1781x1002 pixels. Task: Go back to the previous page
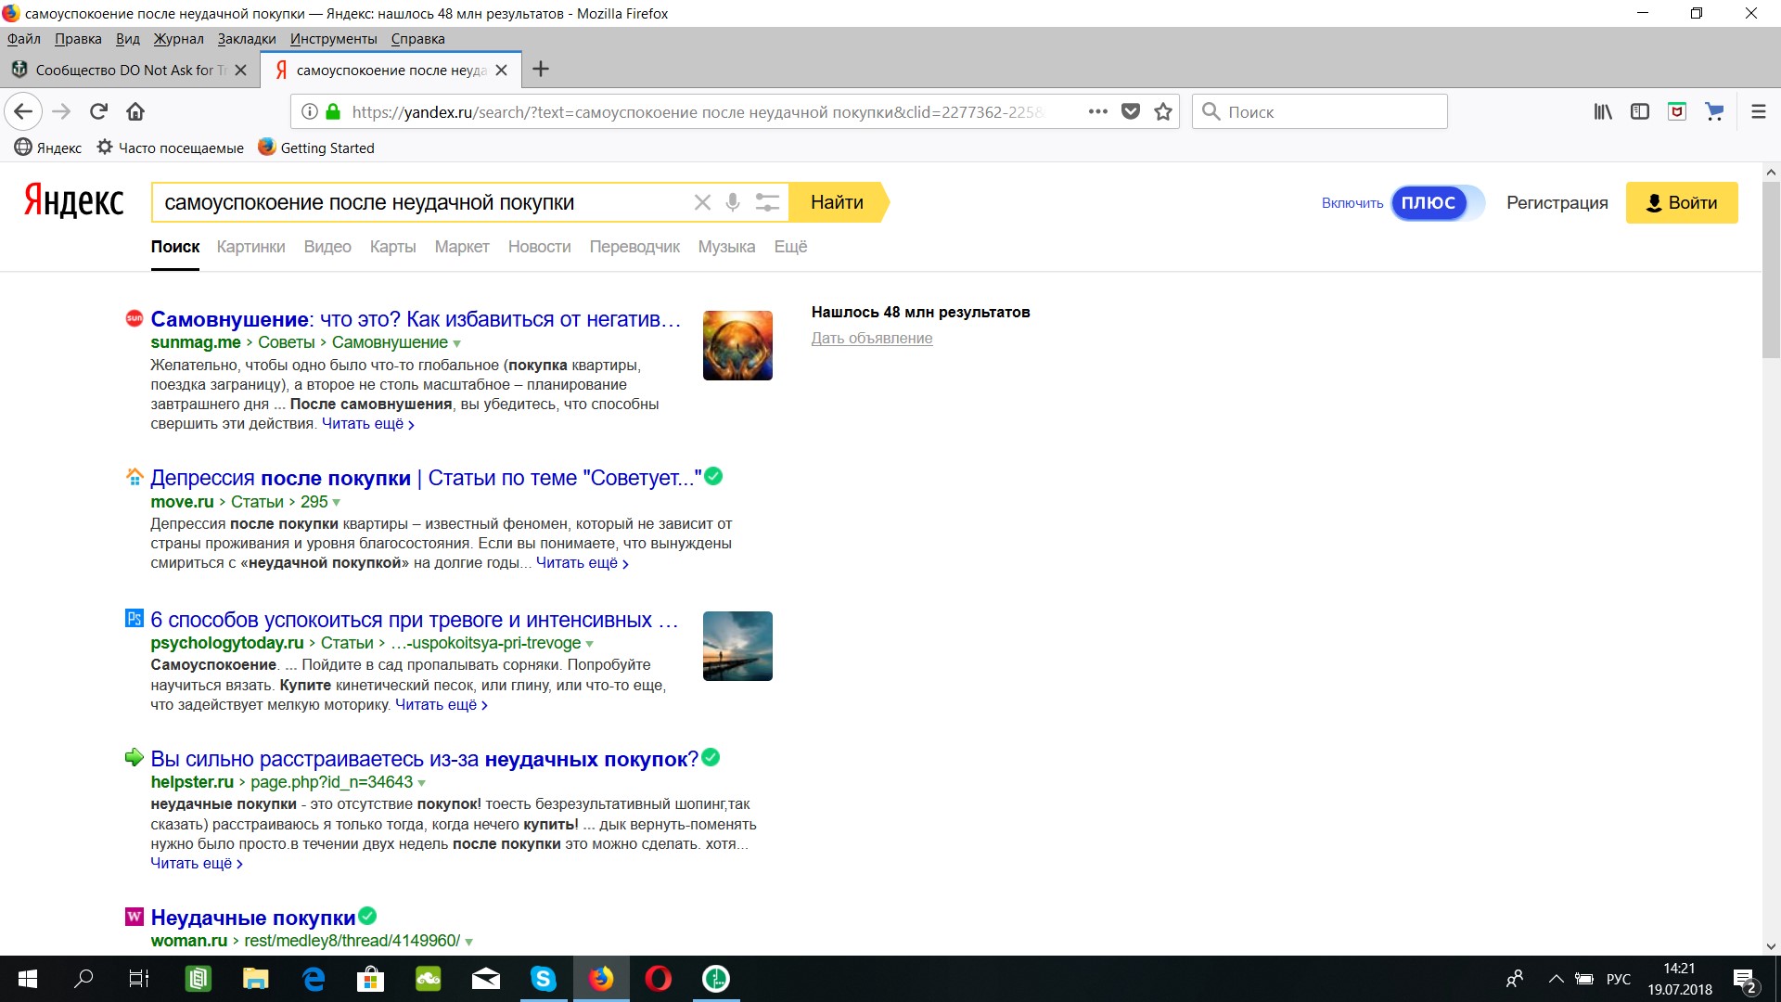[23, 111]
